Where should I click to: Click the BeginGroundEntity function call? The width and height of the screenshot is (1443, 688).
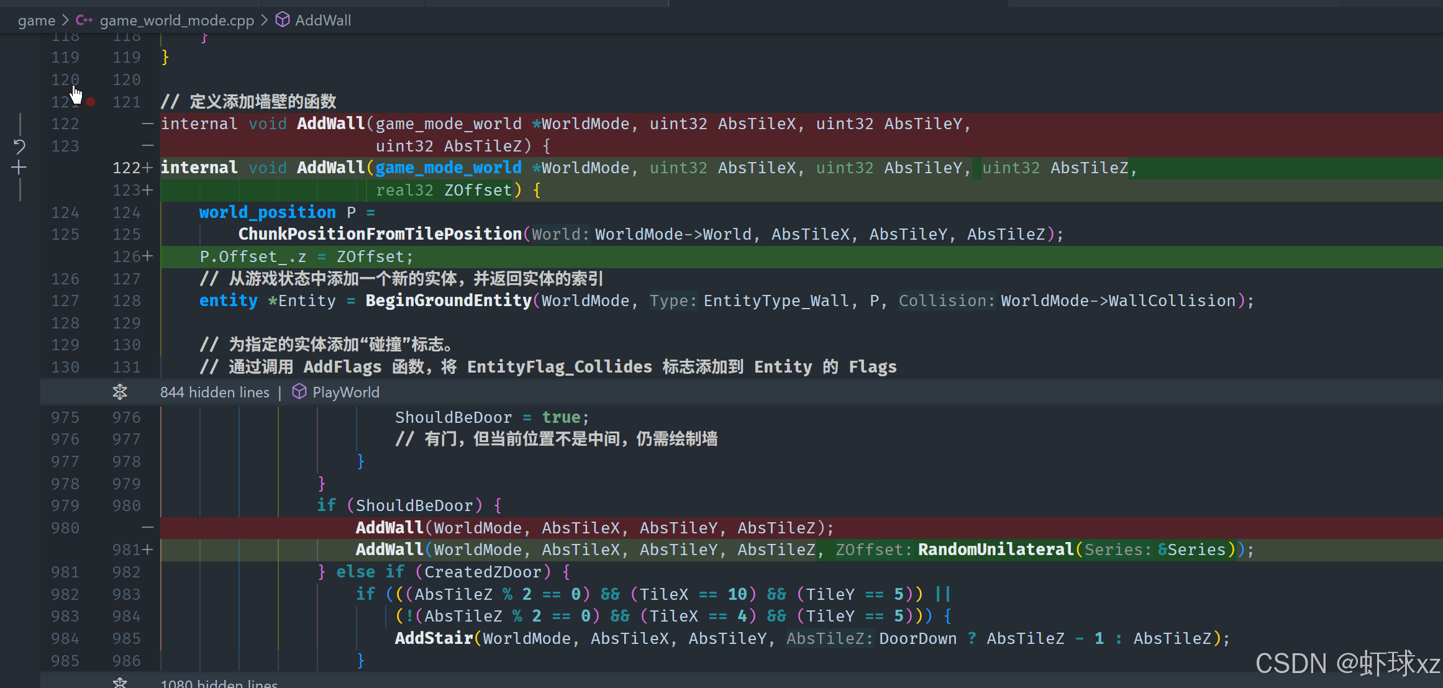pyautogui.click(x=448, y=301)
